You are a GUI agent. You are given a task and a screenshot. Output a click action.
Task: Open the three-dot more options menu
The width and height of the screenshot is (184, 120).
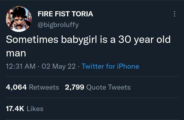175,14
